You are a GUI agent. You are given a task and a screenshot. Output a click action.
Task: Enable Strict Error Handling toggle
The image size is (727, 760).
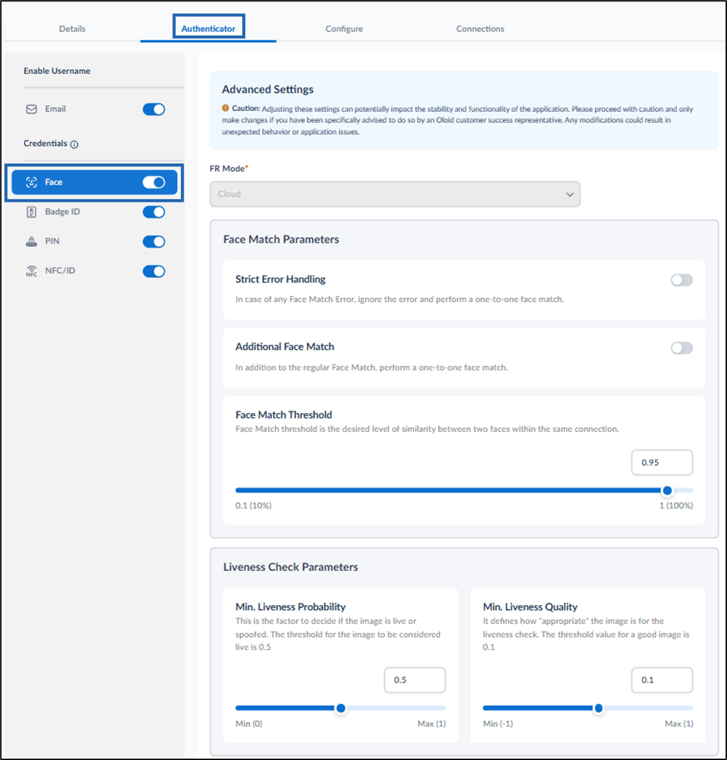[681, 279]
